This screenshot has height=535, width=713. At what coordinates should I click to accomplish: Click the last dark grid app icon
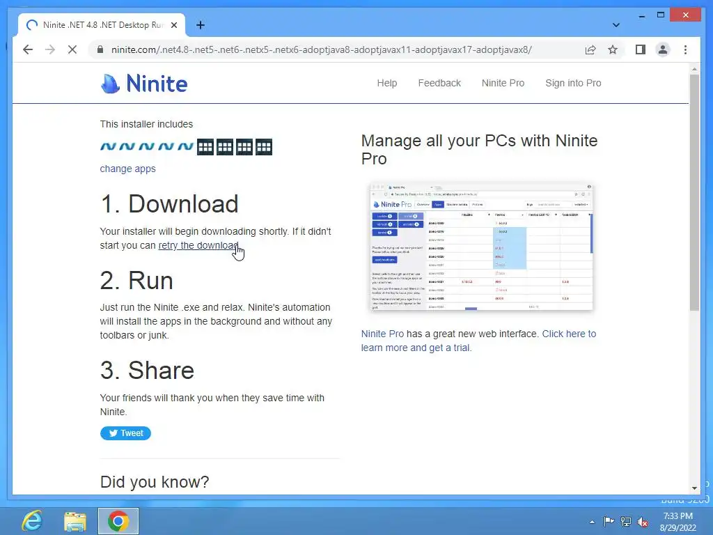pos(264,147)
